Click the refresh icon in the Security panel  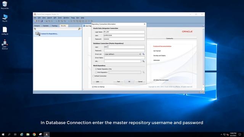[35, 29]
